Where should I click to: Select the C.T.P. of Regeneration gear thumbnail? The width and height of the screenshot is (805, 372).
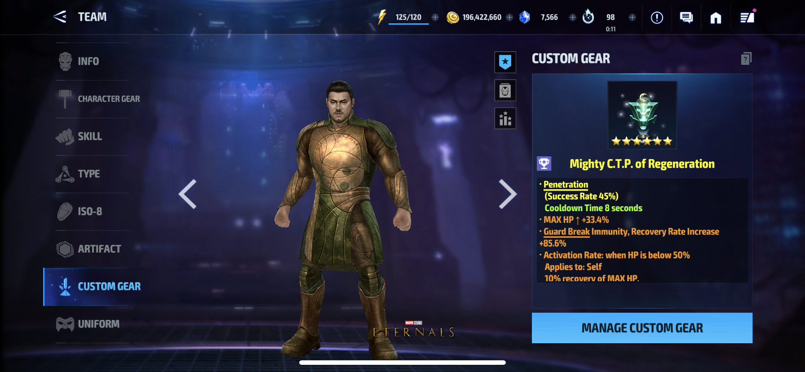pyautogui.click(x=642, y=115)
